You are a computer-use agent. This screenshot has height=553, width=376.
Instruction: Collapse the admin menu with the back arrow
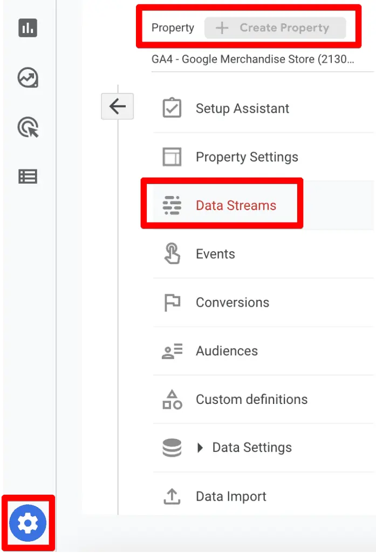click(117, 106)
